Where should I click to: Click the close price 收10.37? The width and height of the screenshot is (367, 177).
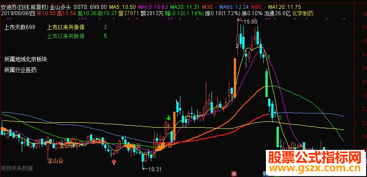[107, 14]
